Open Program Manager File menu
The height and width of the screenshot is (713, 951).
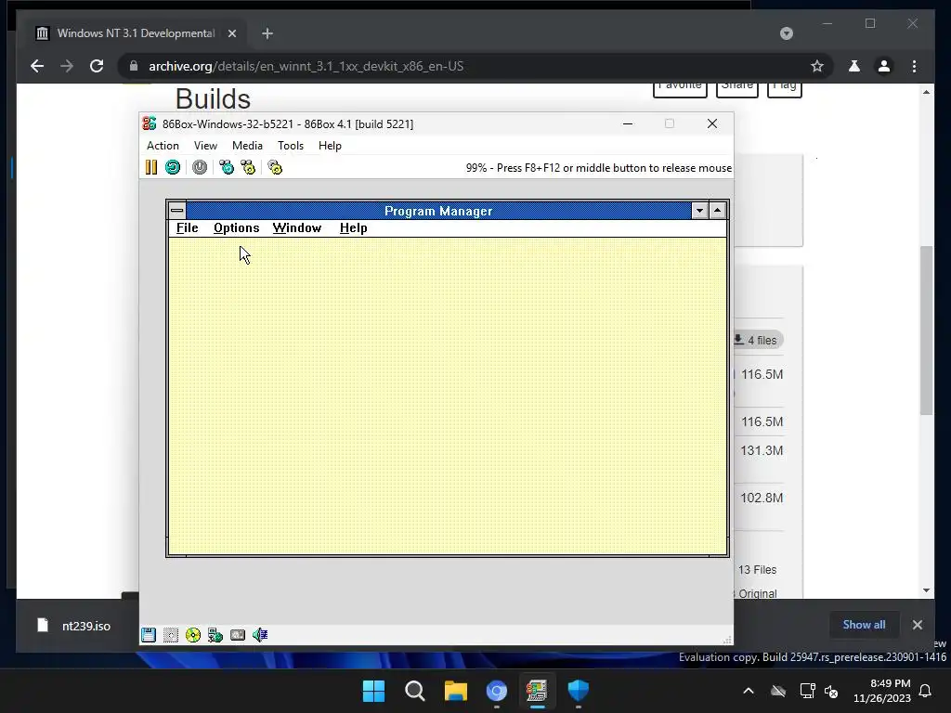(187, 228)
